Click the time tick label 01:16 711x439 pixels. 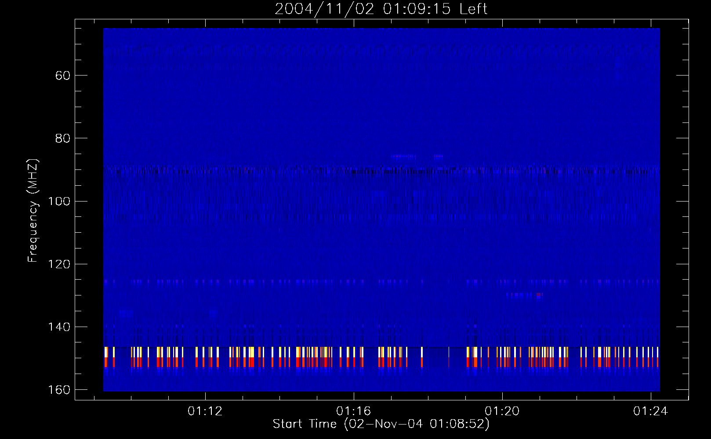coord(354,411)
